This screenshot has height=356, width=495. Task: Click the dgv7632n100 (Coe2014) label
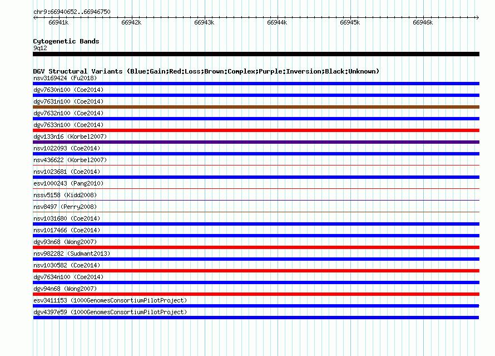[x=68, y=113]
